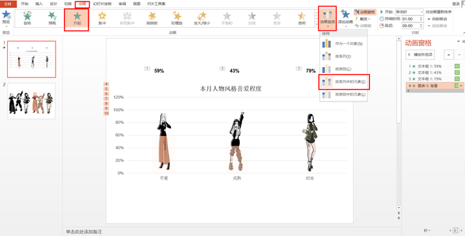Switch to the 视图 view tab
465x236 pixels.
coord(136,4)
